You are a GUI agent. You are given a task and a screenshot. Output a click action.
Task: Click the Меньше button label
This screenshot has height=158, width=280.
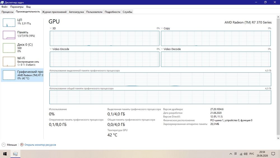12,145
